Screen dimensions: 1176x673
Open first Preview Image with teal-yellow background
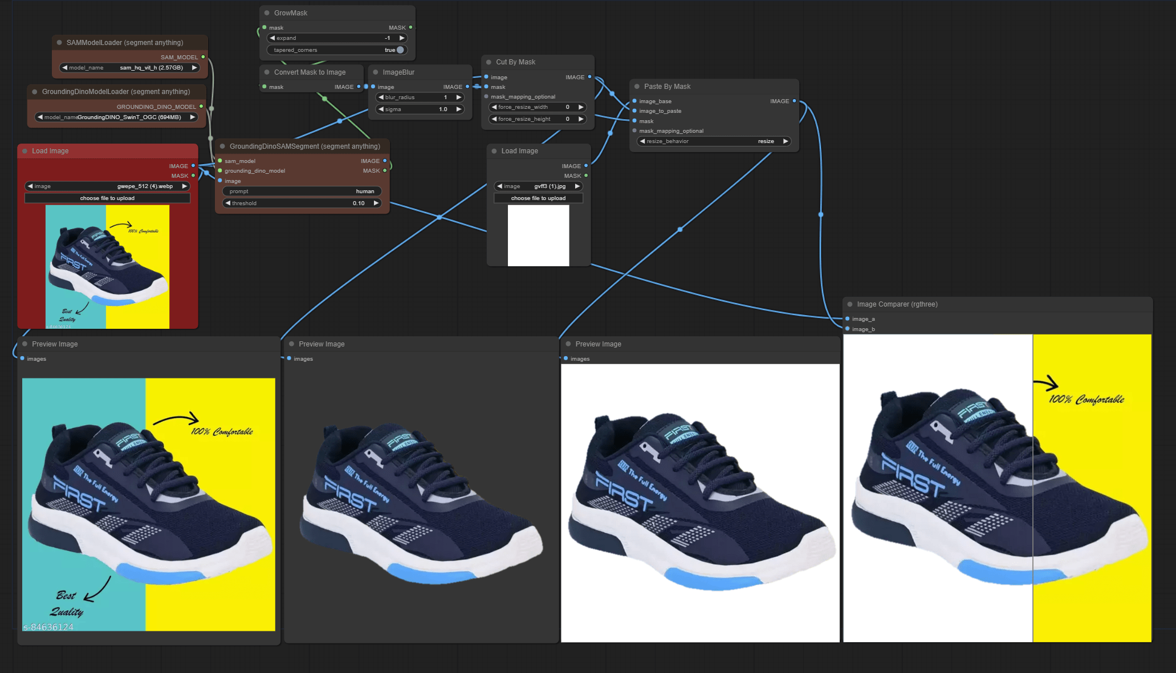click(149, 504)
